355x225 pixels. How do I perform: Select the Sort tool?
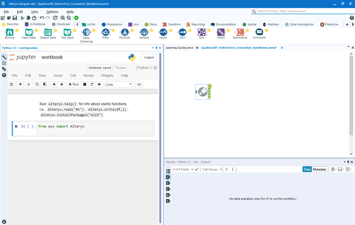click(183, 34)
